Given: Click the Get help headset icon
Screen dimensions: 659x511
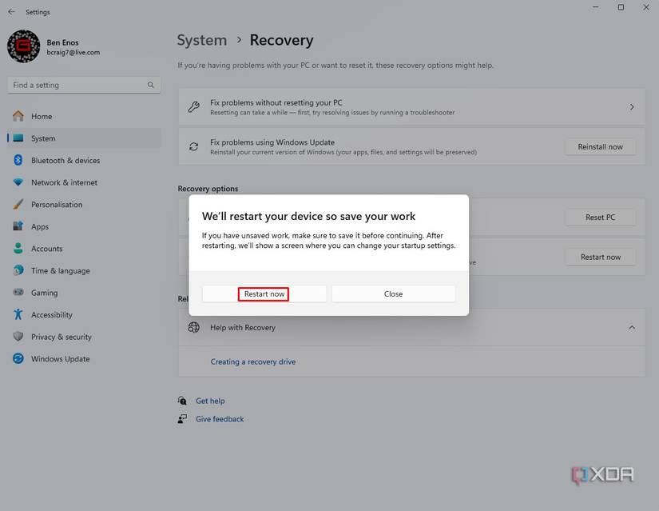Looking at the screenshot, I should pyautogui.click(x=182, y=401).
